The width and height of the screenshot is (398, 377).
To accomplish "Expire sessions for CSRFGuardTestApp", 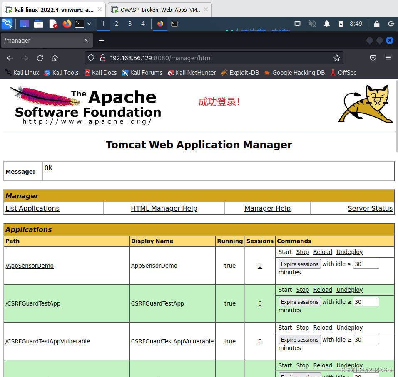I will [x=299, y=301].
